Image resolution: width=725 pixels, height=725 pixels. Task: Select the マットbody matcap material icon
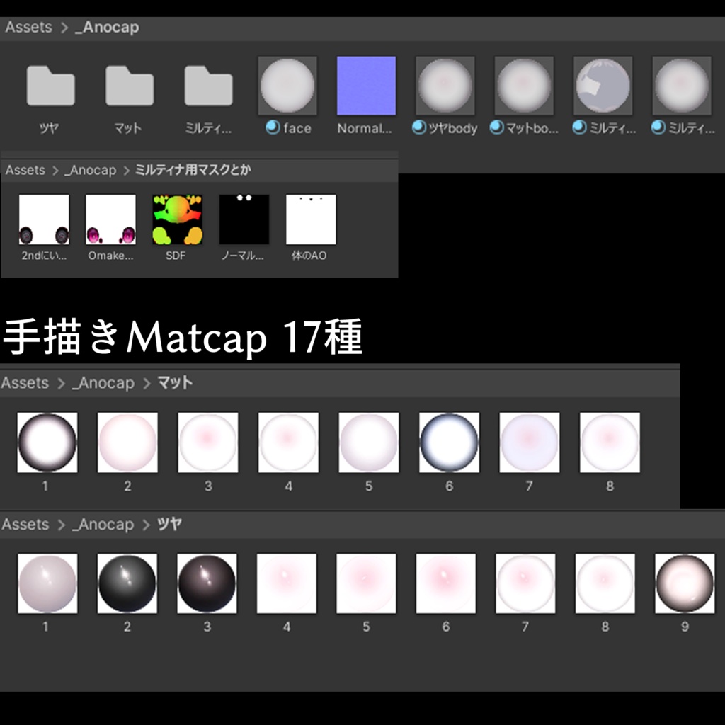click(523, 85)
